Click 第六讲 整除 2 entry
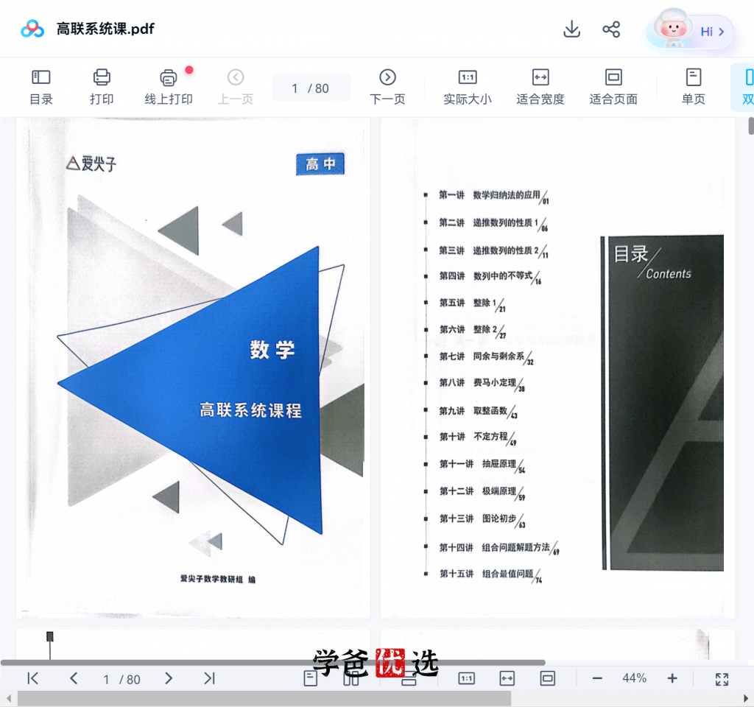 point(472,330)
